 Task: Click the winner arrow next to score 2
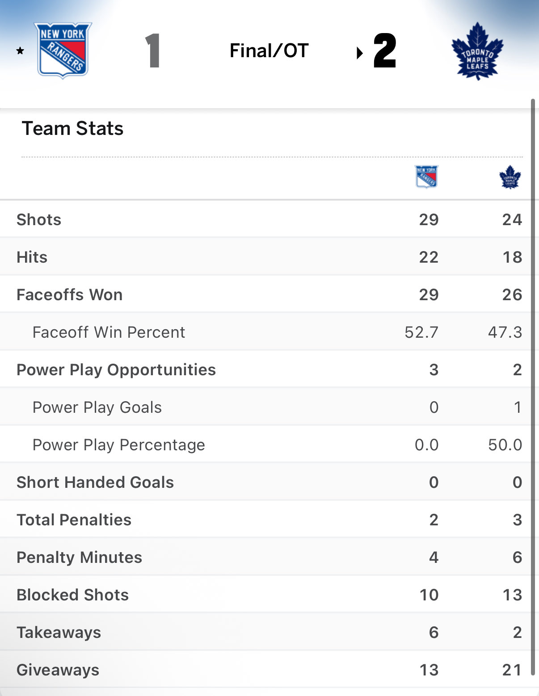coord(359,53)
